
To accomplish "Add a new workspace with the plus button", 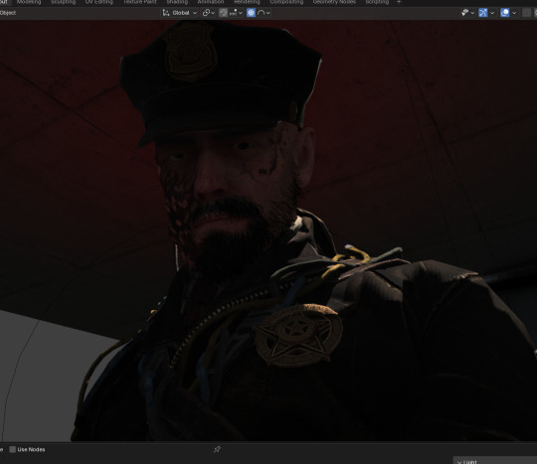I will tap(399, 2).
